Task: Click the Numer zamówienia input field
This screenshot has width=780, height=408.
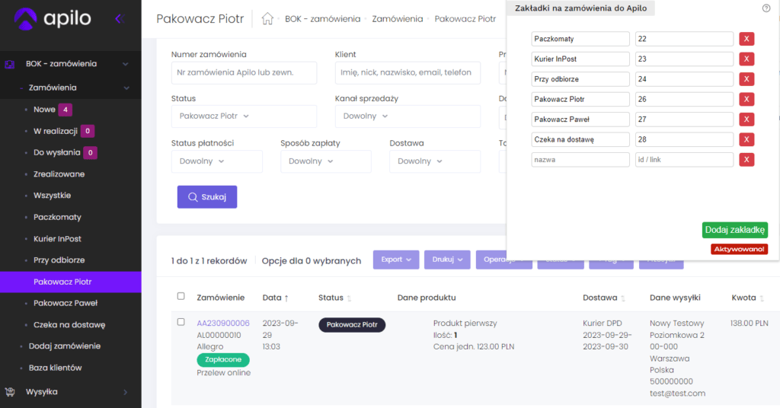Action: [244, 73]
